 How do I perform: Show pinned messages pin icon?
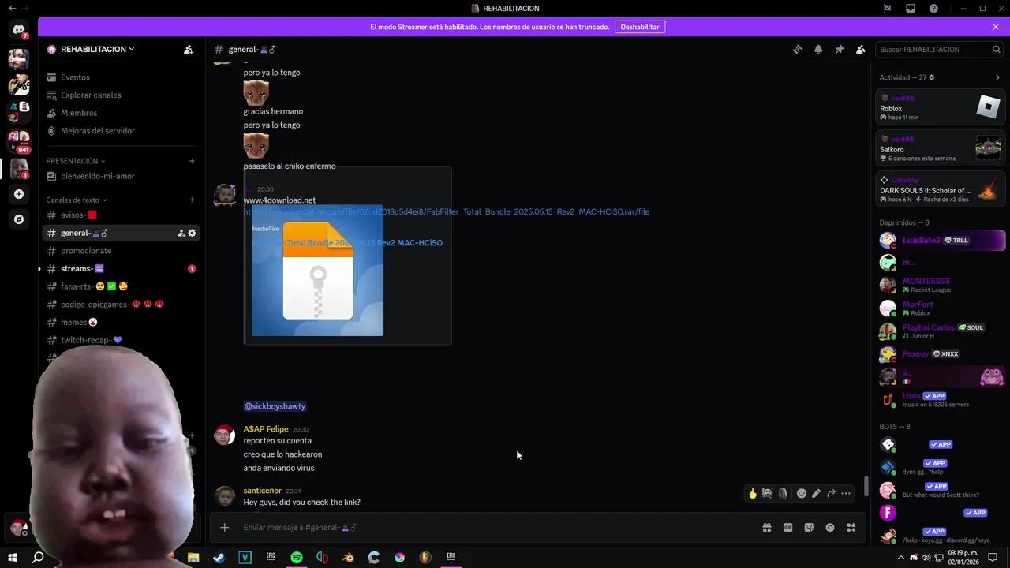point(840,49)
